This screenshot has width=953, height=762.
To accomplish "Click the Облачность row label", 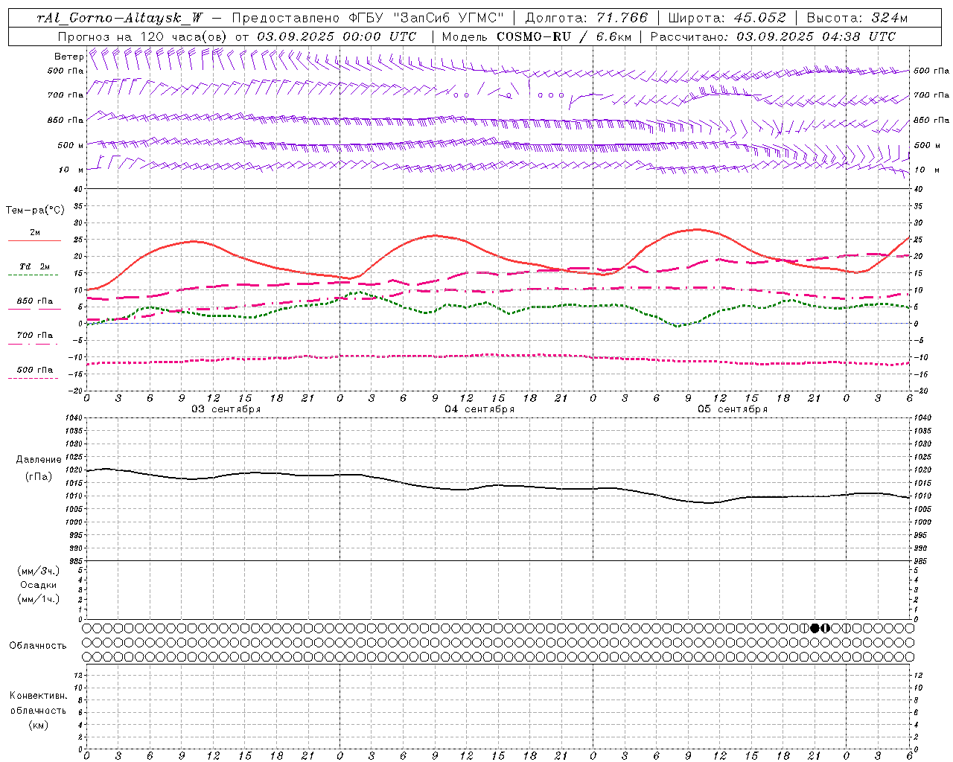I will click(x=38, y=645).
